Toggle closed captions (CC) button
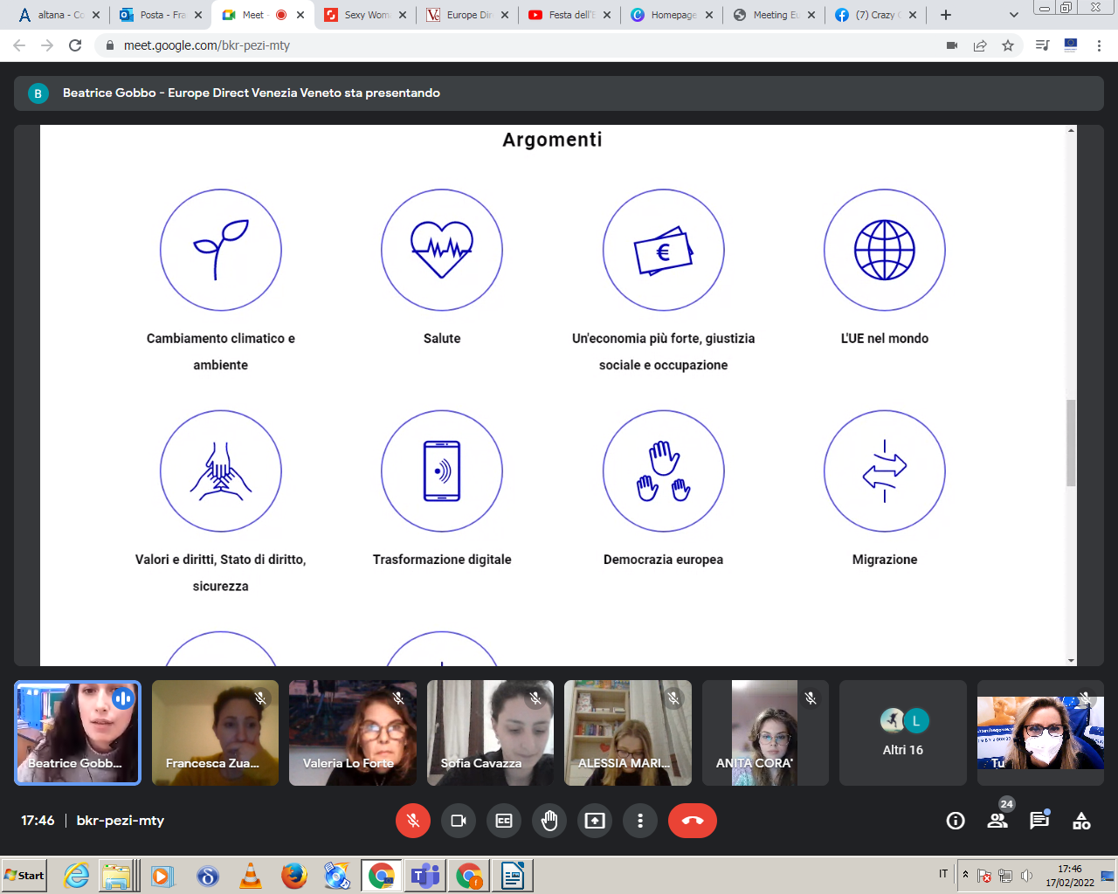 click(x=504, y=821)
